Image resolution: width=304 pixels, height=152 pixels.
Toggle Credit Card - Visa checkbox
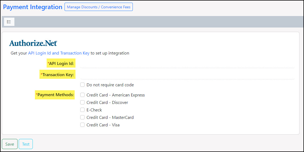tap(82, 125)
